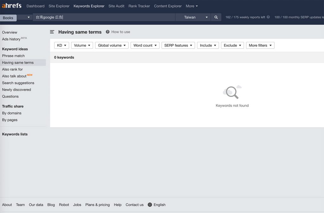Click the question mark beside How to use
This screenshot has height=213, width=324.
coord(108,32)
